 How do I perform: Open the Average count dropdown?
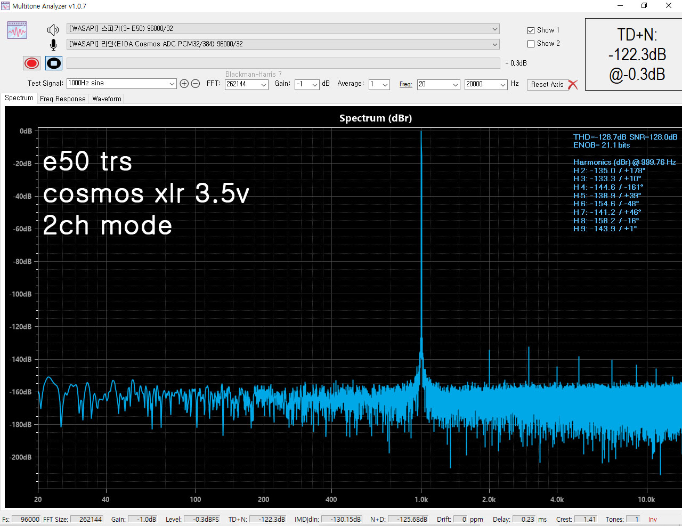[x=379, y=84]
